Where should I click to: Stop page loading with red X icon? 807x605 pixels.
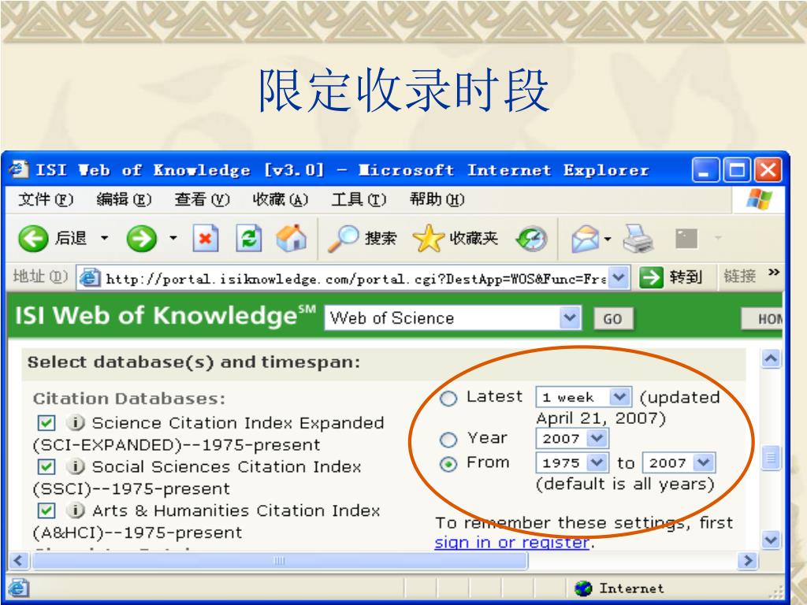[206, 238]
